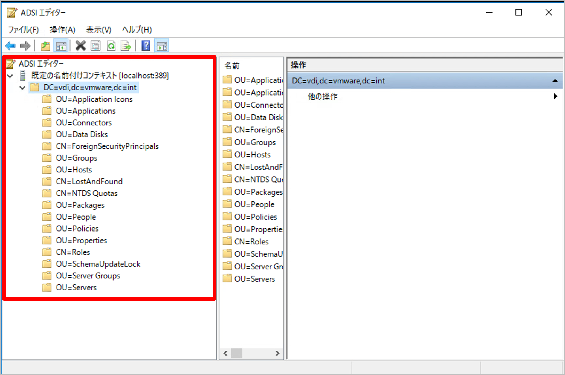Toggle the Show/Hide Action Pane icon
This screenshot has height=375, width=565.
point(162,46)
